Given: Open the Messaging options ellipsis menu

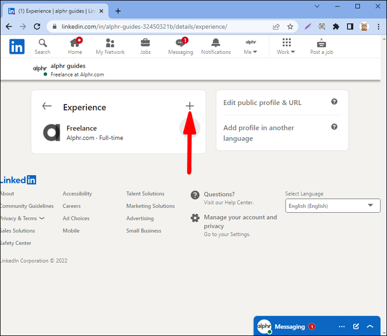Looking at the screenshot, I should pyautogui.click(x=342, y=326).
